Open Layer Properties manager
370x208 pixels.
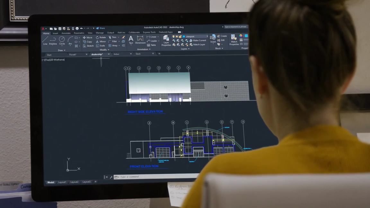point(166,40)
